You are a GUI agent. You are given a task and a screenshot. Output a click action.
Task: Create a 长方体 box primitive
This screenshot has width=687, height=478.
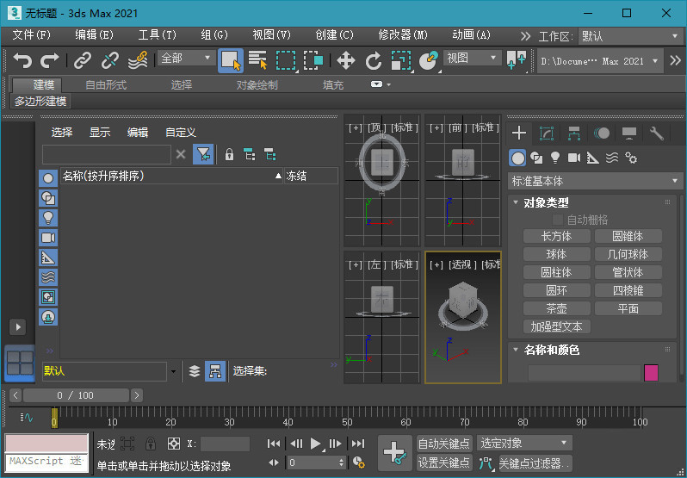coord(556,236)
